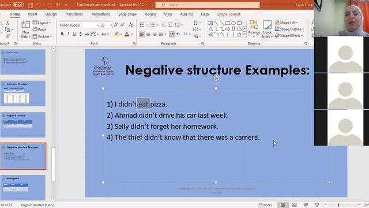
Task: Select the star shape in gallery
Action: click(239, 35)
